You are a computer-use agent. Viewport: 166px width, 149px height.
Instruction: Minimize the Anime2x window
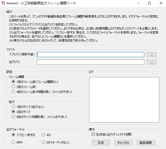138,3
